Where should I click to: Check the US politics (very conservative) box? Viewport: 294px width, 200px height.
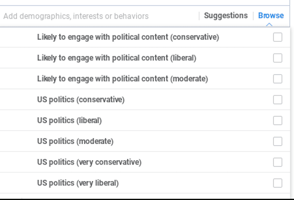point(278,162)
